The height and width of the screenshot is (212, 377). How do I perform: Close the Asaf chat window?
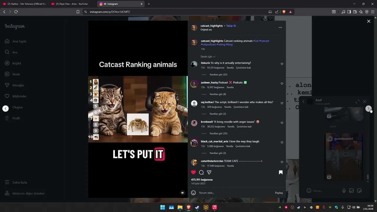(365, 101)
